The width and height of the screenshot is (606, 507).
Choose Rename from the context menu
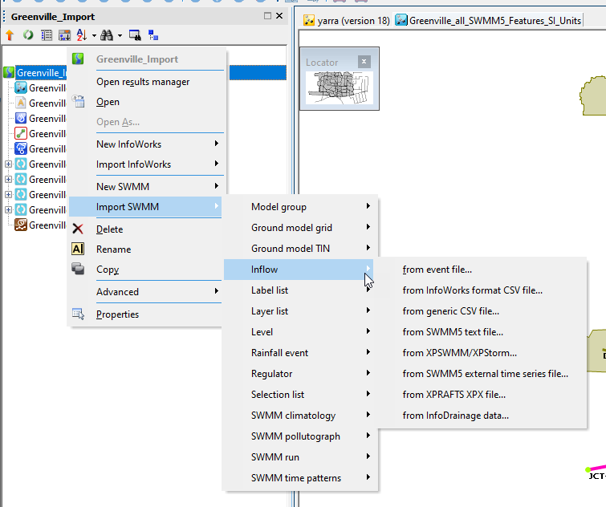pyautogui.click(x=146, y=249)
